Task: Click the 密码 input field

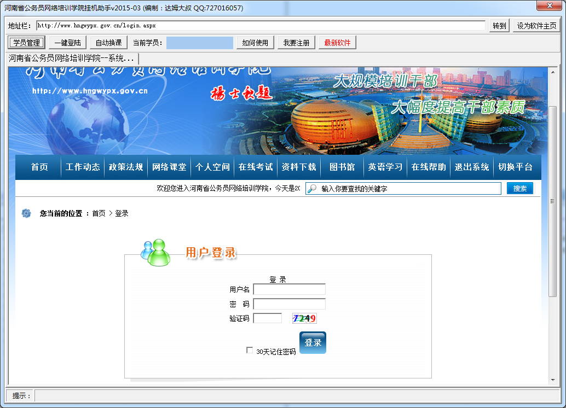Action: pyautogui.click(x=289, y=304)
